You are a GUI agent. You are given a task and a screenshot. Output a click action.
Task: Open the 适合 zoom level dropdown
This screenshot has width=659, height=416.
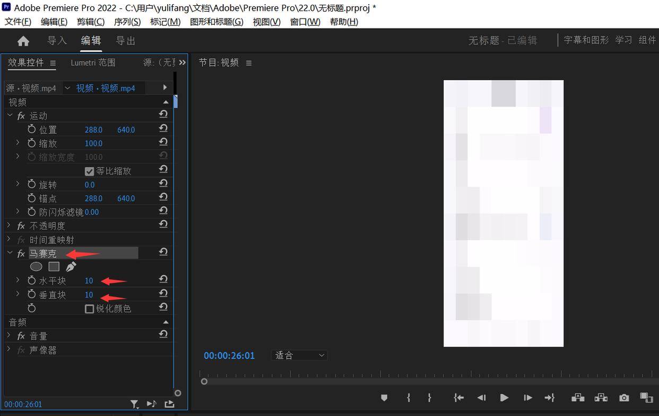(299, 356)
